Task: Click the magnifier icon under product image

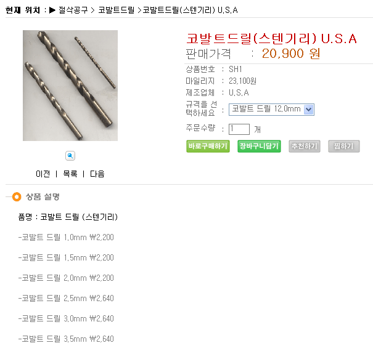Action: pos(70,156)
